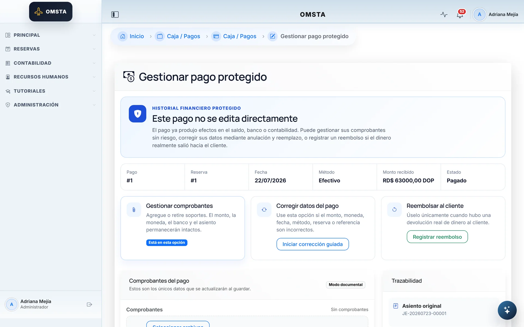
Task: Click the sync icon for Corregir datos
Action: pos(264,210)
